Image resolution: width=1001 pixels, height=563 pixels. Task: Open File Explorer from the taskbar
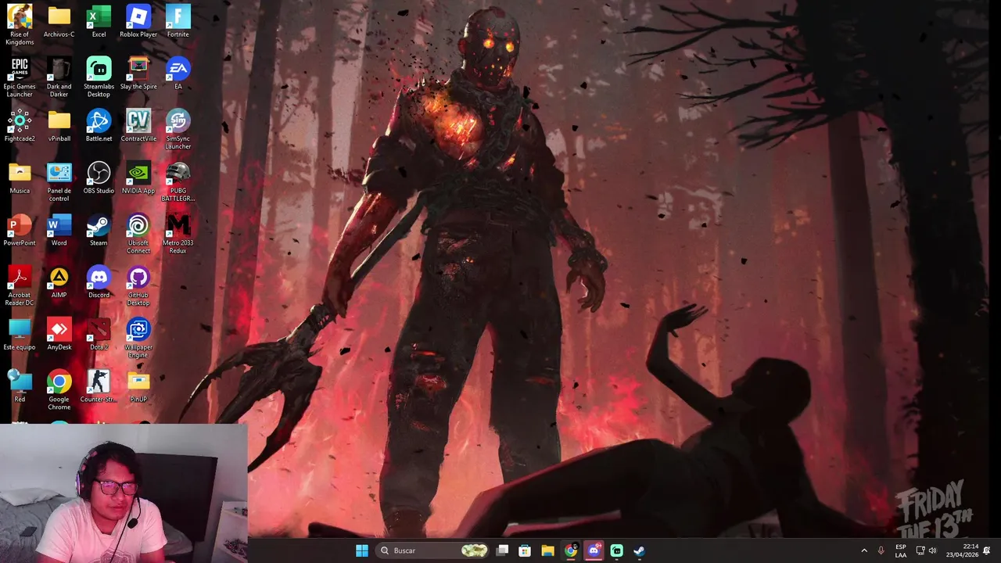547,550
